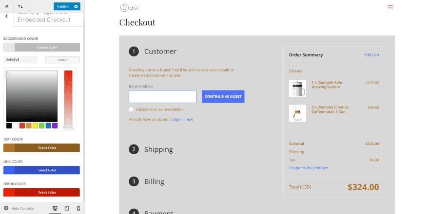Viewport: 429px width, 214px height.
Task: Expand the Billing checkout step
Action: [x=154, y=181]
